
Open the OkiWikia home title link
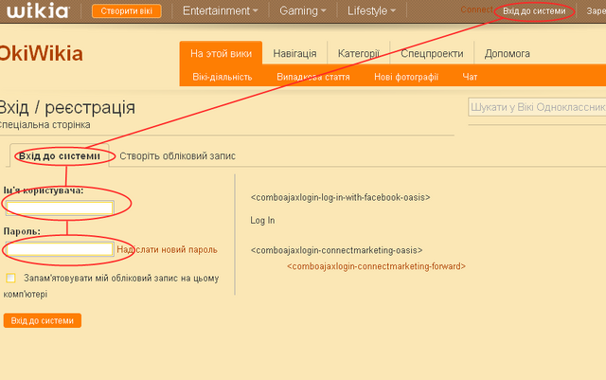click(x=41, y=53)
